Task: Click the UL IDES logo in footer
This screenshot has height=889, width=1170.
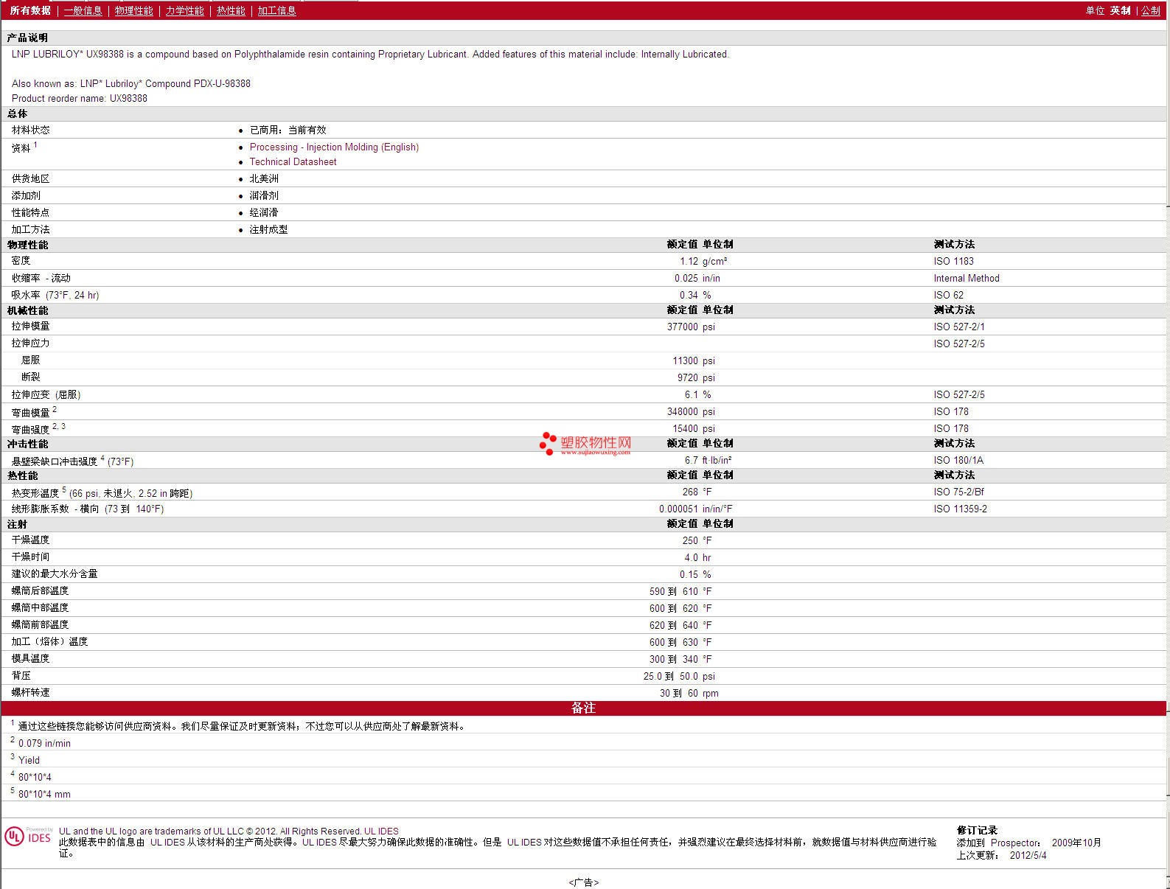Action: 28,836
